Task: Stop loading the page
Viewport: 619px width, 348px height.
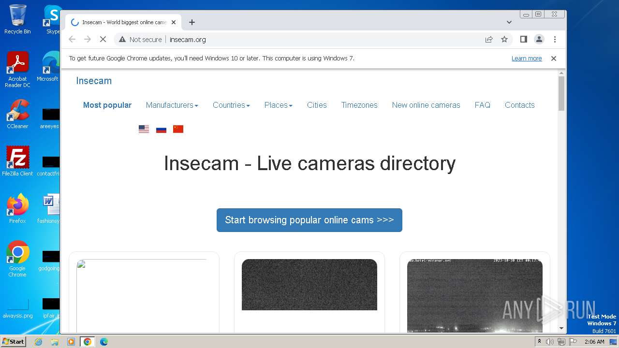Action: pos(103,39)
